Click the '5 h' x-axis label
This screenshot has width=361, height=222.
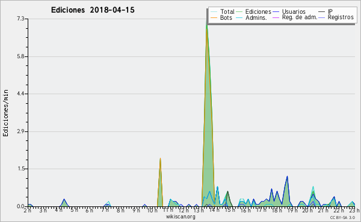(74, 210)
